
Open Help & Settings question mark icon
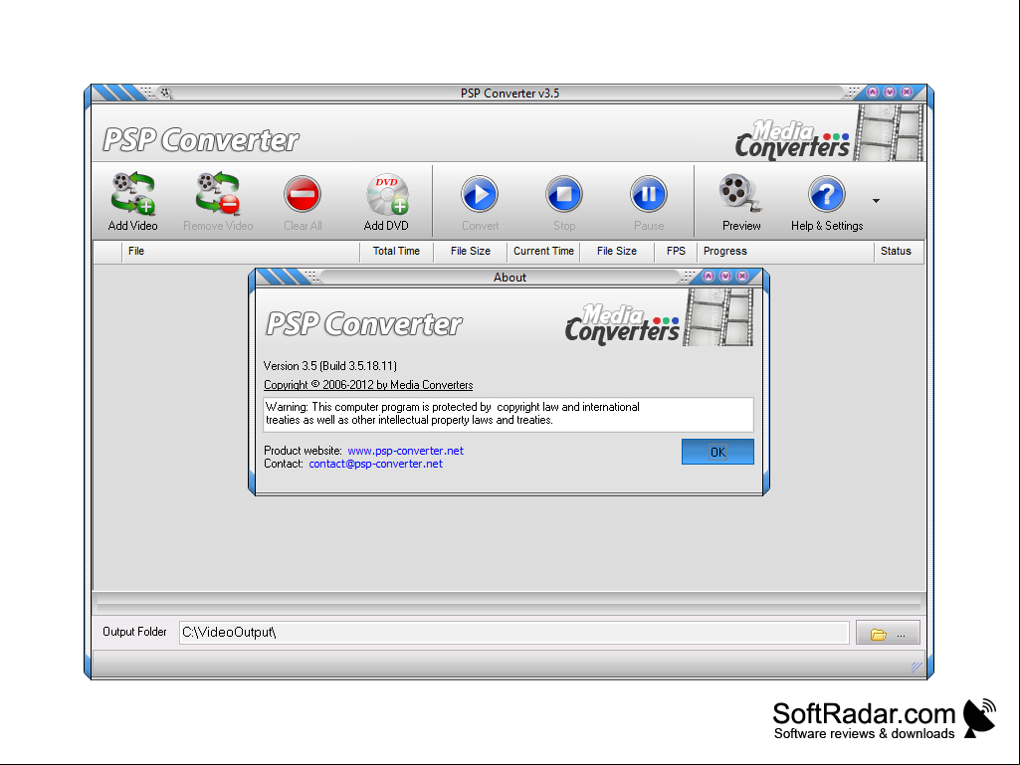(x=827, y=194)
